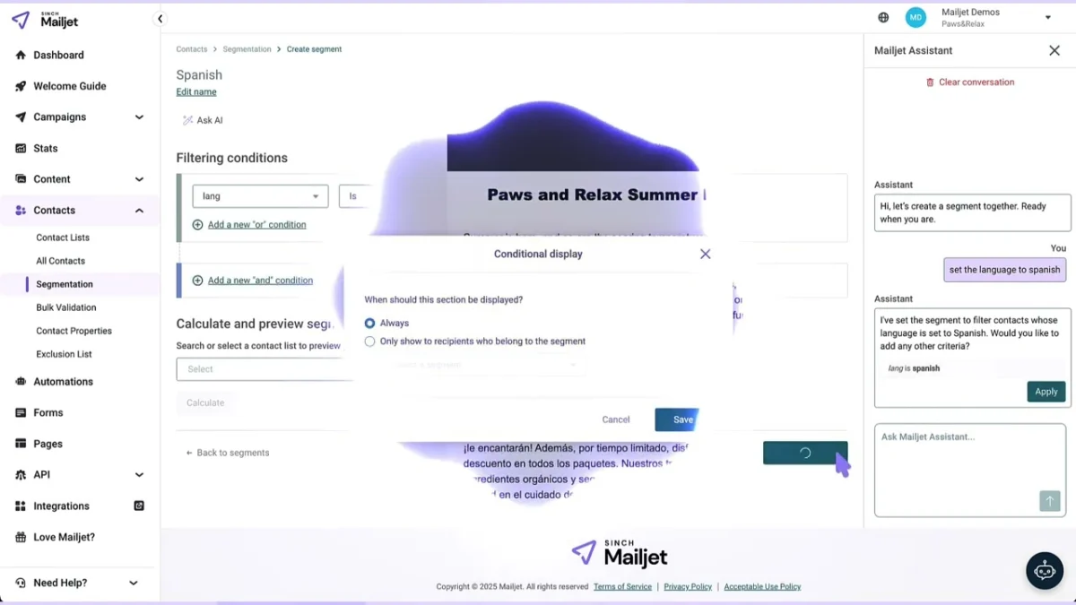Choose only show to segment recipients option
The image size is (1076, 605).
click(x=369, y=341)
